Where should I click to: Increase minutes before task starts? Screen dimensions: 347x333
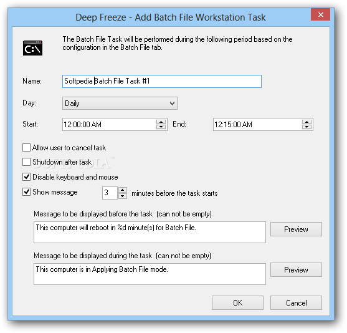(x=123, y=190)
